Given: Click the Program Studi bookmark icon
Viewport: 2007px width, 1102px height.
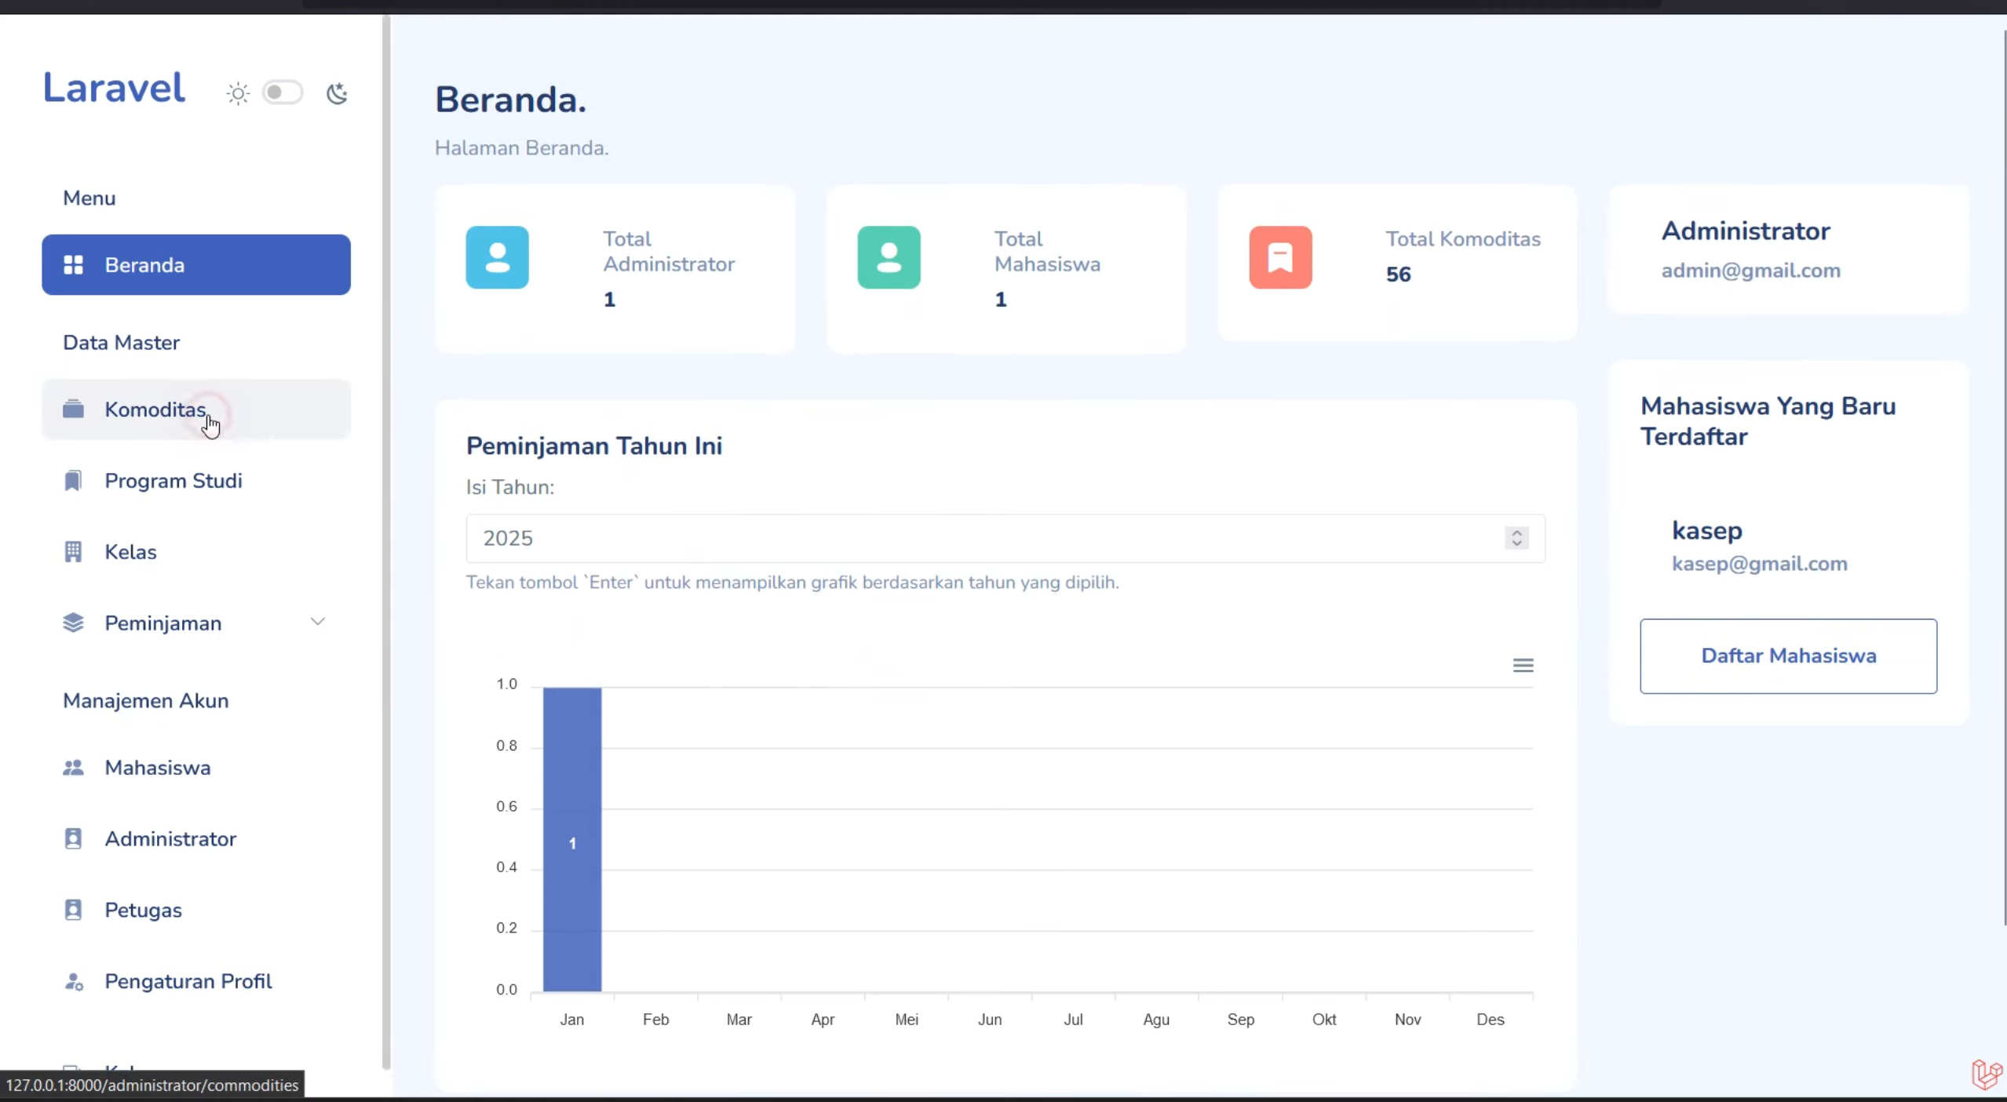Looking at the screenshot, I should pos(73,481).
